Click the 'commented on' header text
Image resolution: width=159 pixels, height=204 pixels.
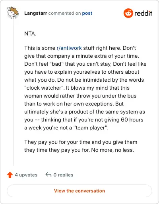click(64, 13)
